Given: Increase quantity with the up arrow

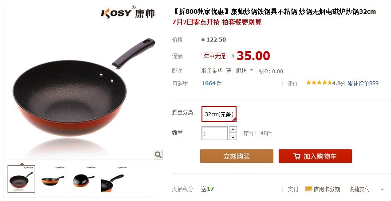Looking at the screenshot, I should coord(233,129).
